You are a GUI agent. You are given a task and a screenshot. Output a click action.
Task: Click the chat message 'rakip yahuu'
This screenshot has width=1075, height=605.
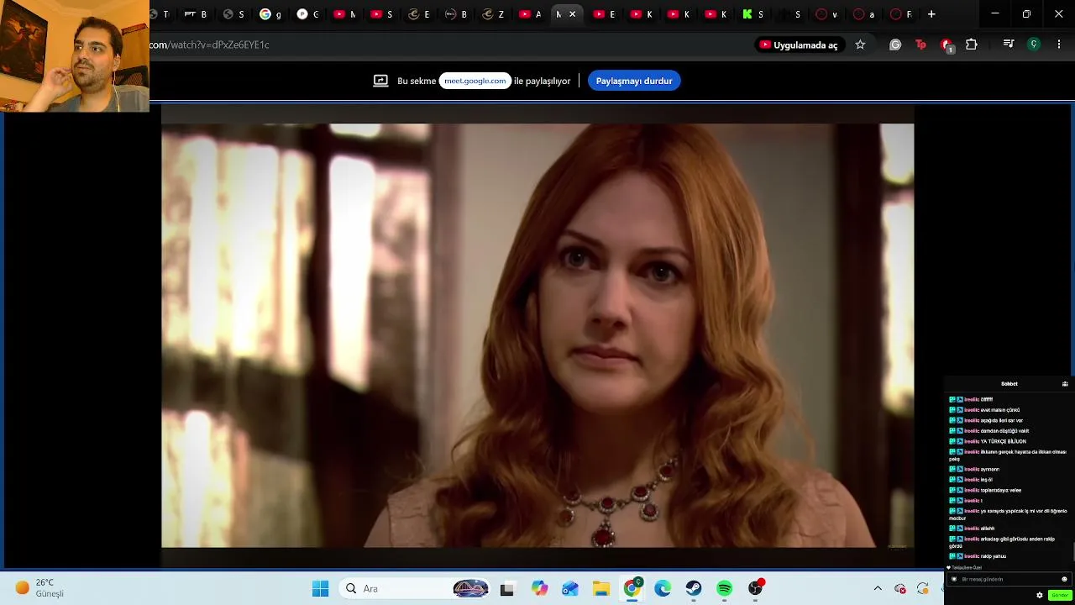click(994, 556)
